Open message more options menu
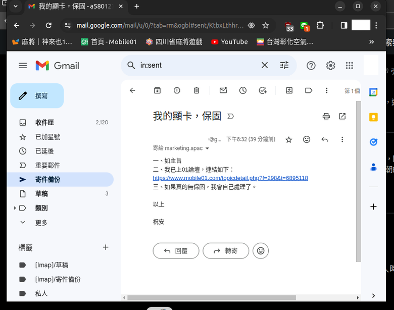This screenshot has width=394, height=310. click(x=342, y=139)
